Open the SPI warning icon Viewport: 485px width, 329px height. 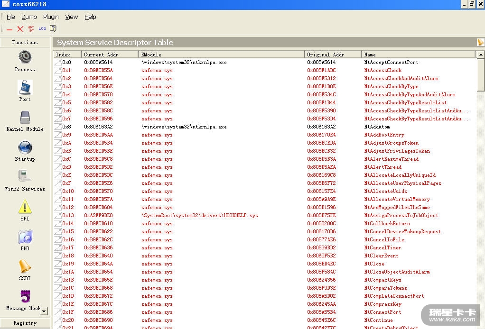25,207
